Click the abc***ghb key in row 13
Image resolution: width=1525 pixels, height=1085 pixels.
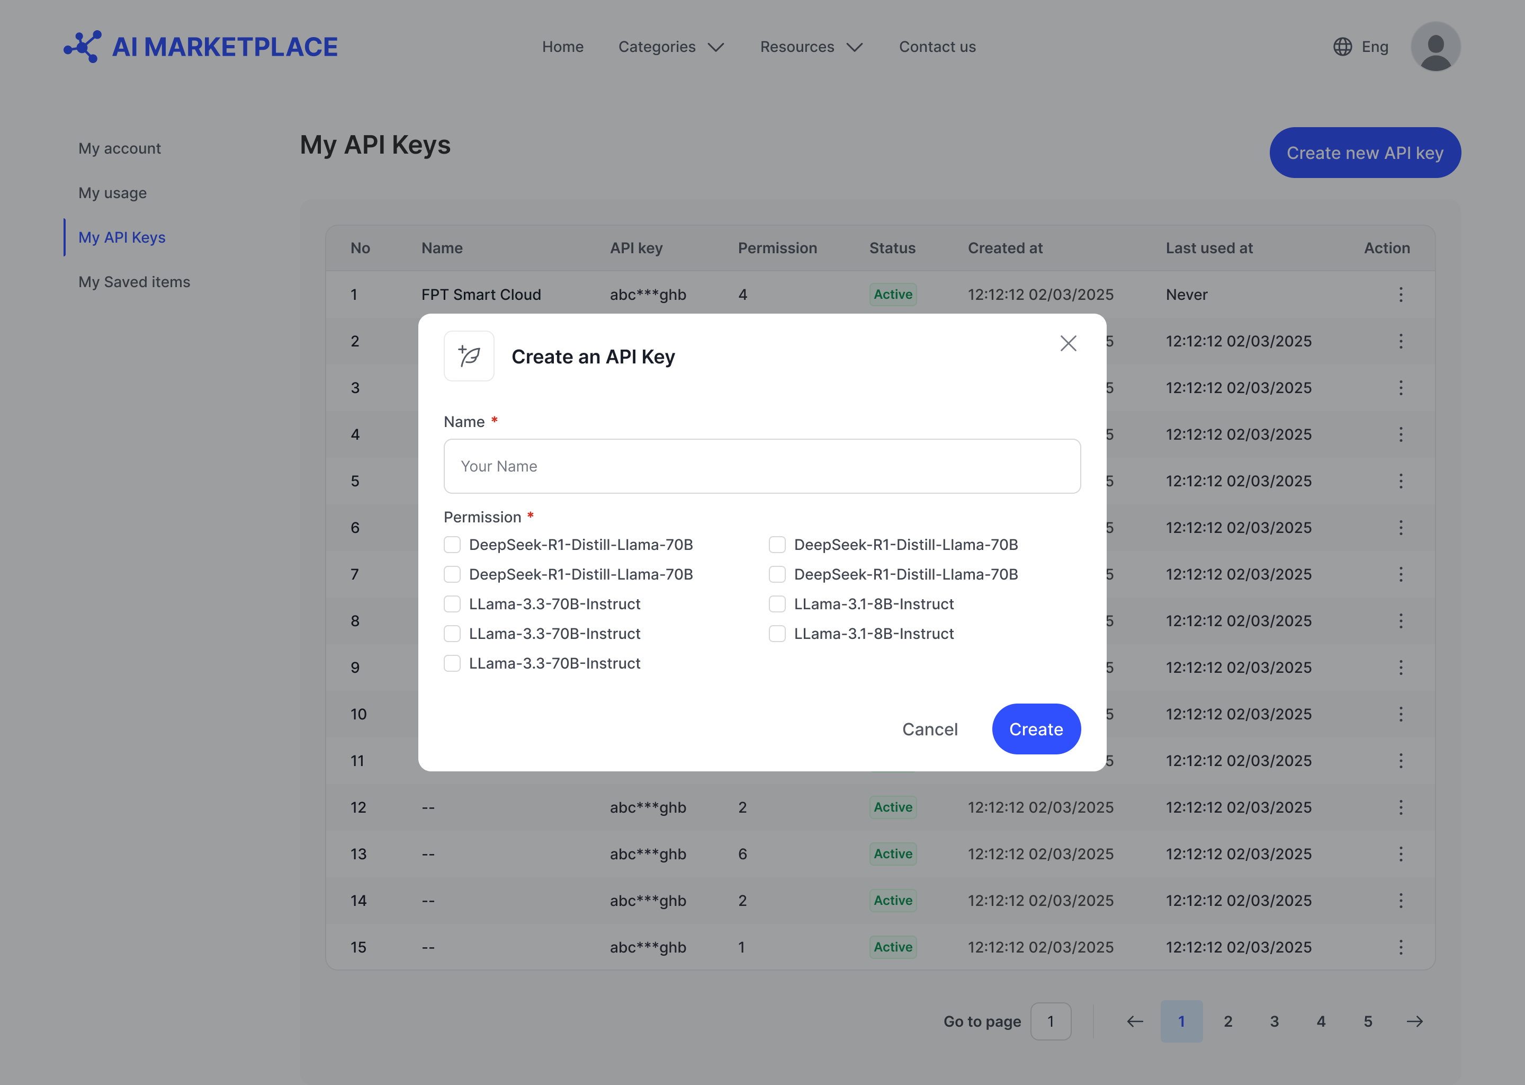[x=648, y=854]
